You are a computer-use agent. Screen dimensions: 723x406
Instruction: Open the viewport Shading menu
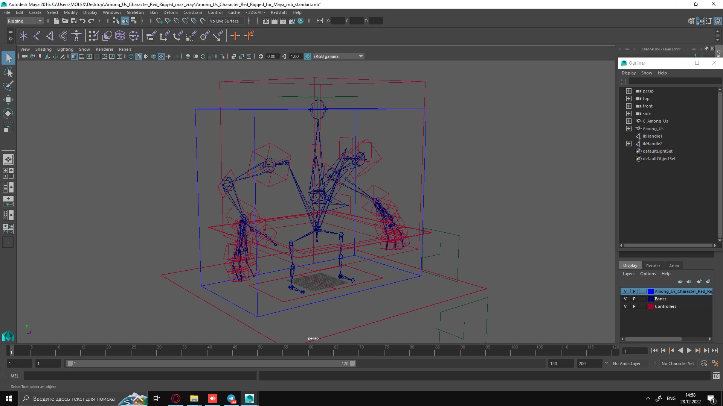(x=43, y=49)
